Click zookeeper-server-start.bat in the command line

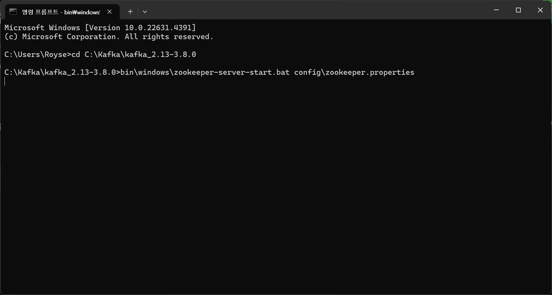[232, 72]
